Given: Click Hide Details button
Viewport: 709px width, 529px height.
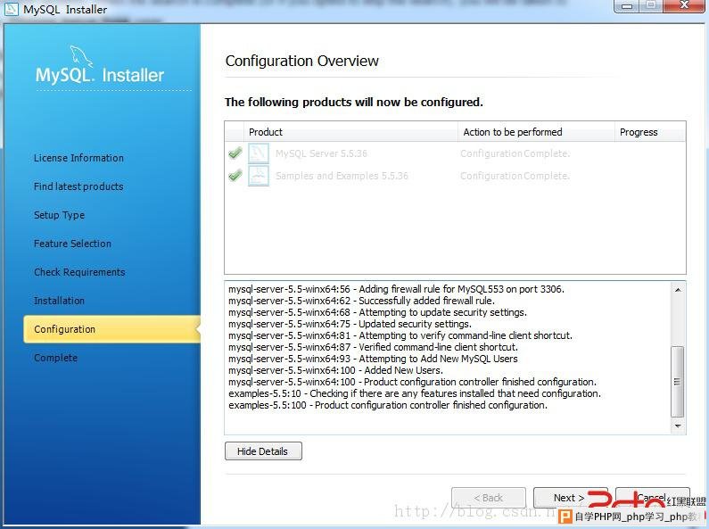Looking at the screenshot, I should coord(263,451).
